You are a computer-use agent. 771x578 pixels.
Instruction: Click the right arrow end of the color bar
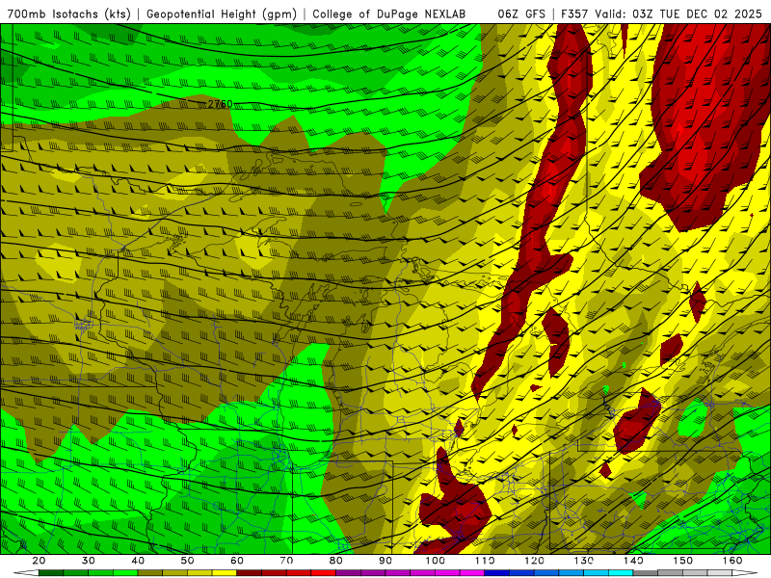745,573
